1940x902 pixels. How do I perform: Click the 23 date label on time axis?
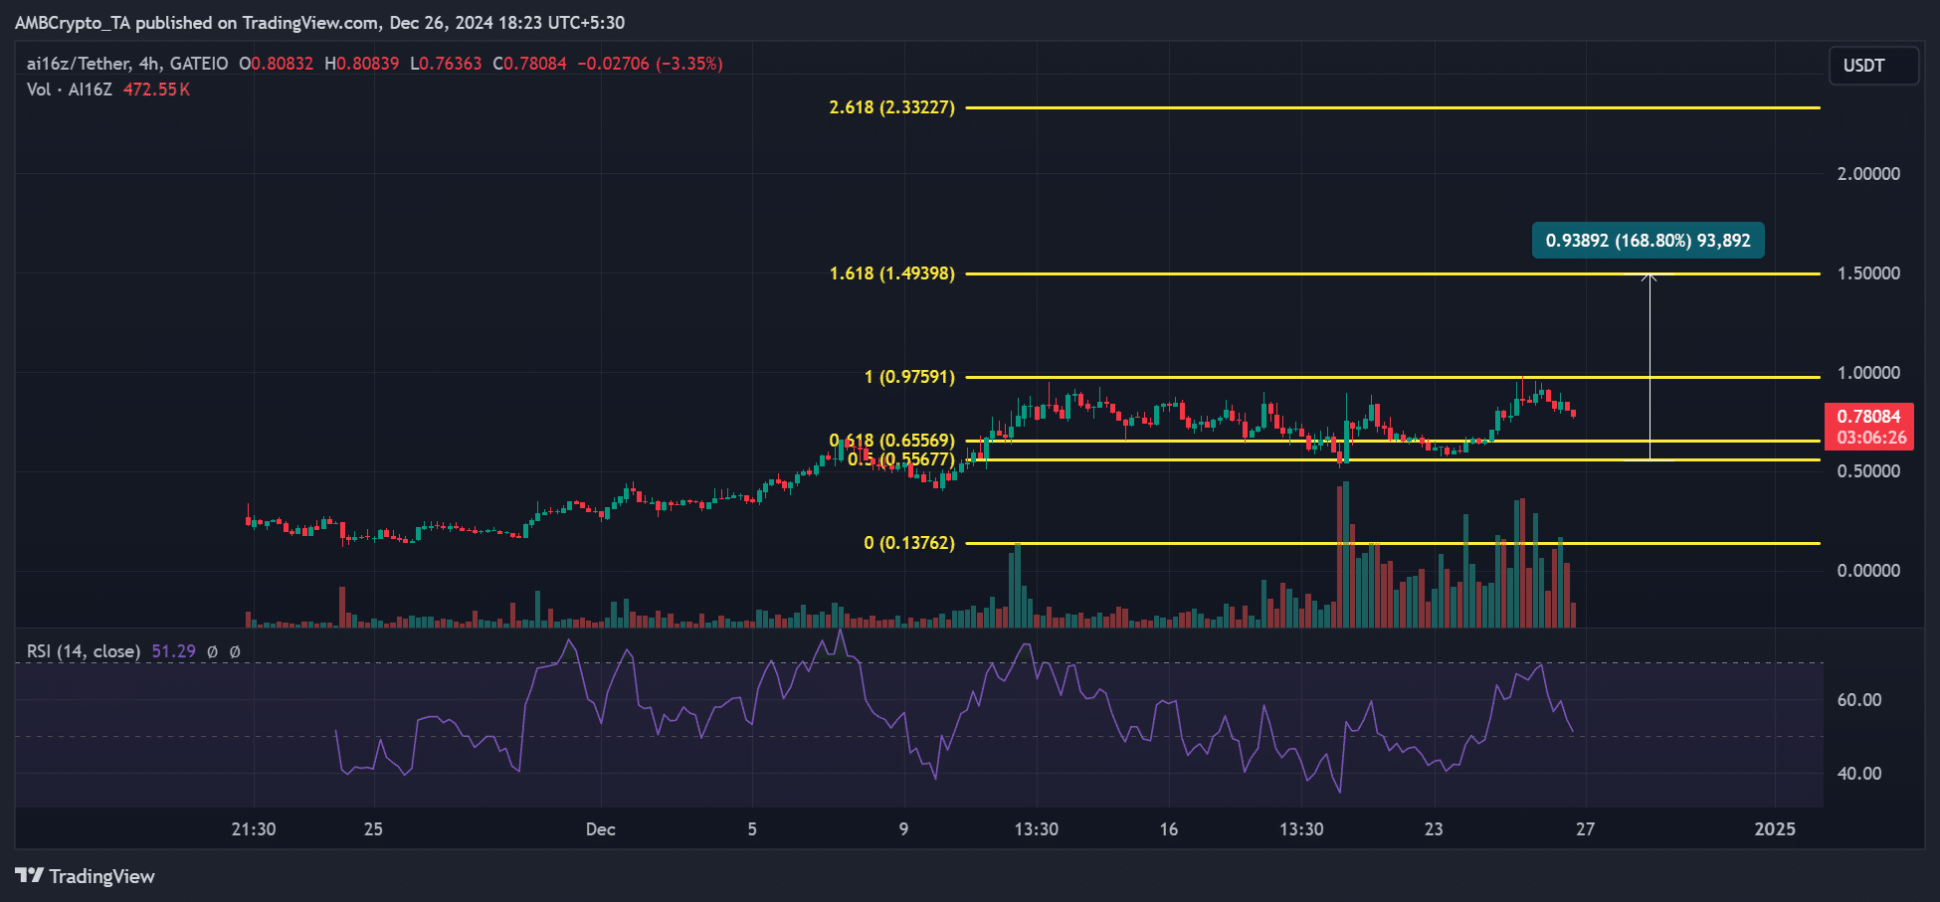1434,829
